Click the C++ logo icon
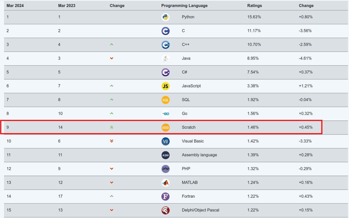The height and width of the screenshot is (218, 349). 165,45
